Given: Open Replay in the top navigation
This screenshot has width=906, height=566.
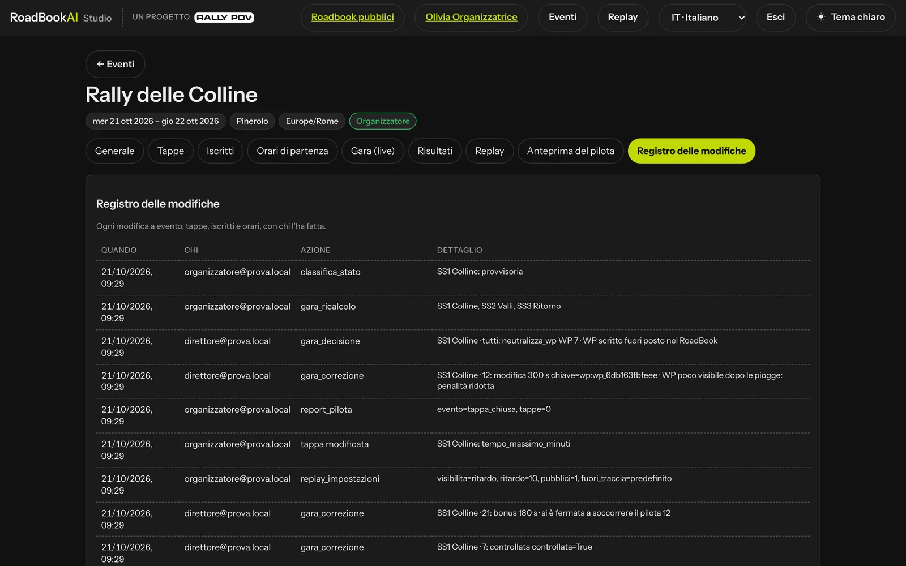Looking at the screenshot, I should point(622,18).
